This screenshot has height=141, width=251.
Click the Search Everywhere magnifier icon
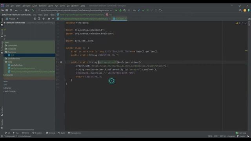(240, 11)
